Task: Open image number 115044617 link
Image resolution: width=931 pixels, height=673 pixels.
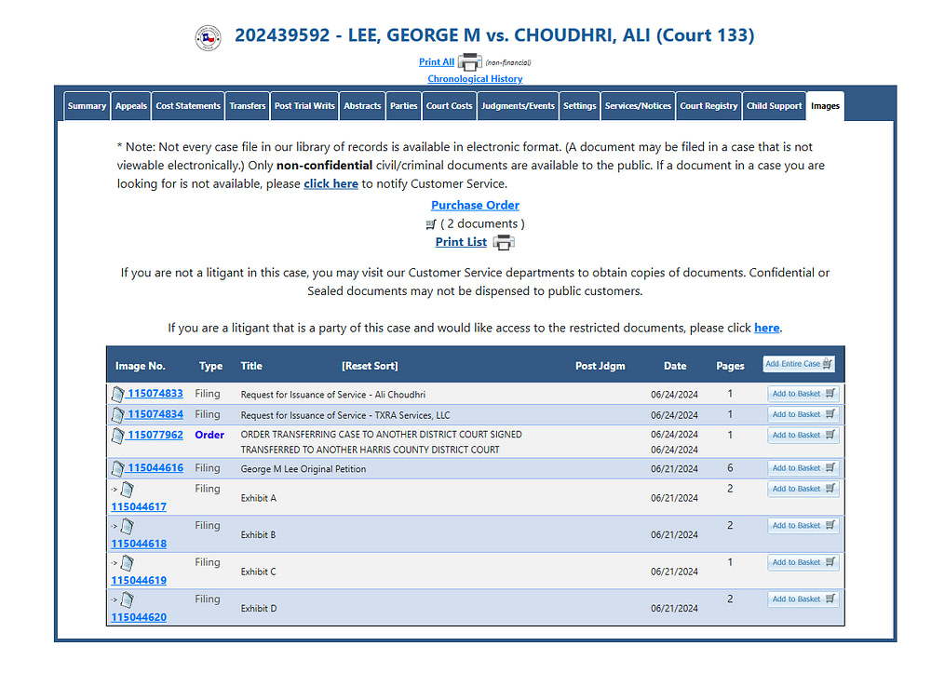Action: pyautogui.click(x=139, y=507)
